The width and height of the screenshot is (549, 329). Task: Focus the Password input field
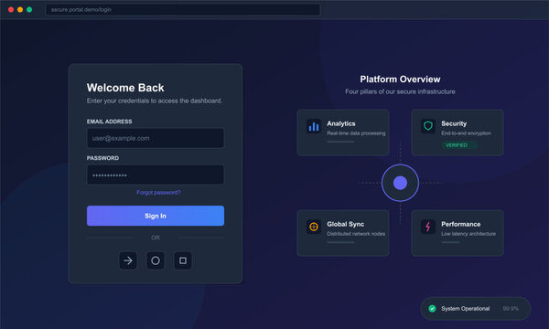[x=156, y=175]
